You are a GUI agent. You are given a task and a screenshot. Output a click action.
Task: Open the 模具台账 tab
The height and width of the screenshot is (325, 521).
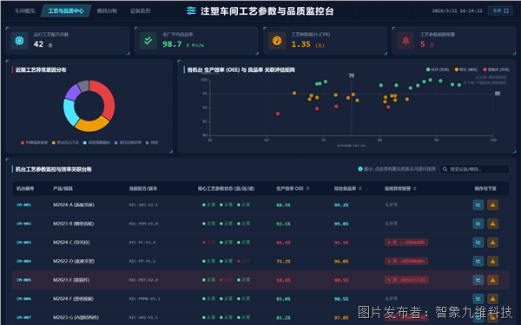[x=107, y=11]
